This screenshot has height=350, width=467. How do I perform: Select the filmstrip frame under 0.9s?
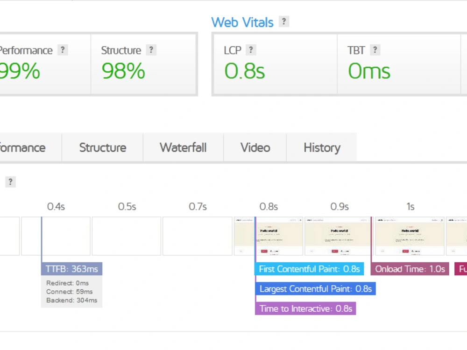coord(339,236)
